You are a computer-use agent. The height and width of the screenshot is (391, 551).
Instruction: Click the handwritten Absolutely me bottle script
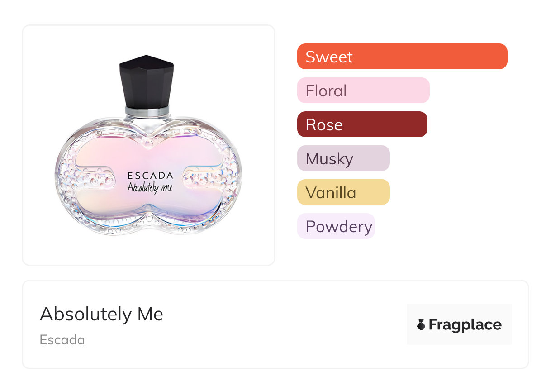pyautogui.click(x=151, y=187)
